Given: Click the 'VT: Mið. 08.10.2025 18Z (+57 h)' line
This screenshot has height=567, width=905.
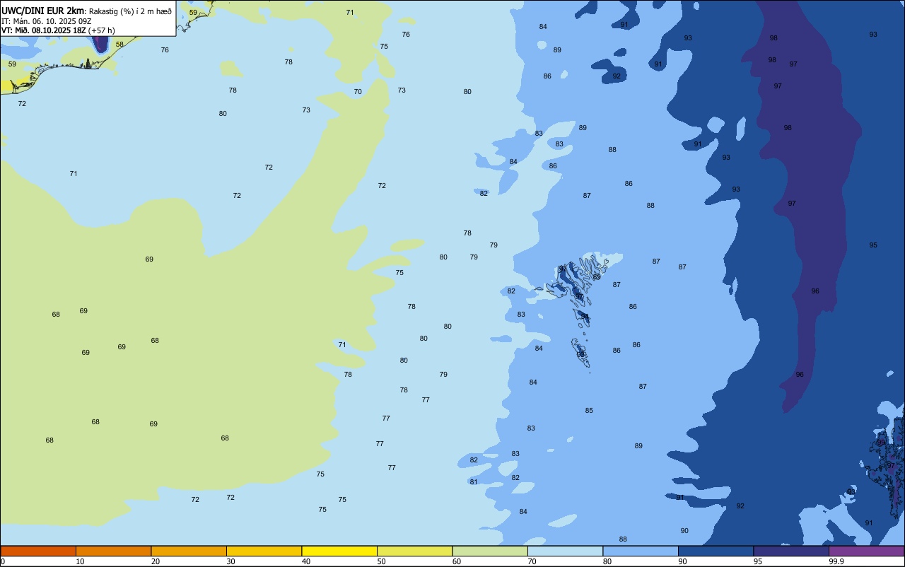Looking at the screenshot, I should [58, 30].
